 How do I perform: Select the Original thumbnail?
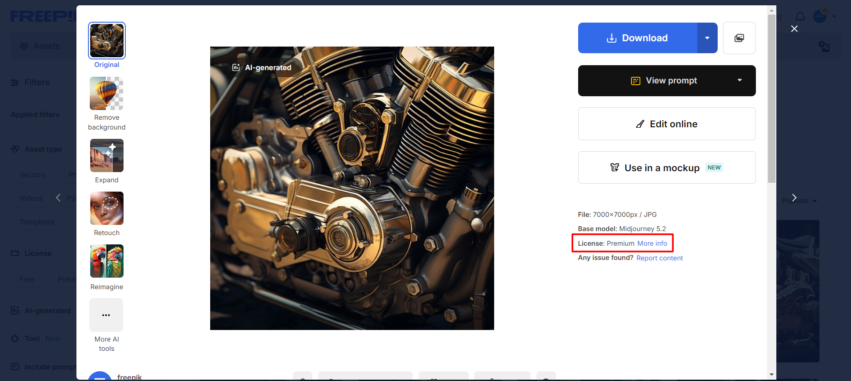[x=107, y=41]
